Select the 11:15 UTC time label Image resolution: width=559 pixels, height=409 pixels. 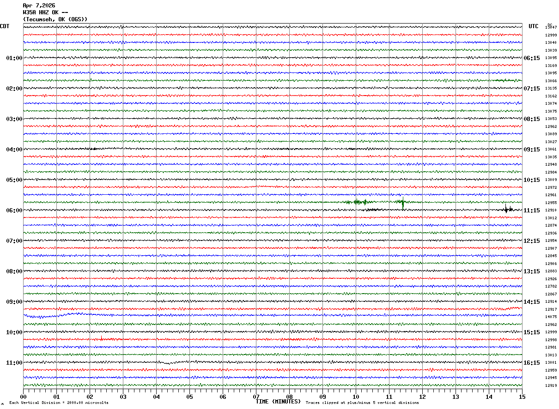click(531, 211)
